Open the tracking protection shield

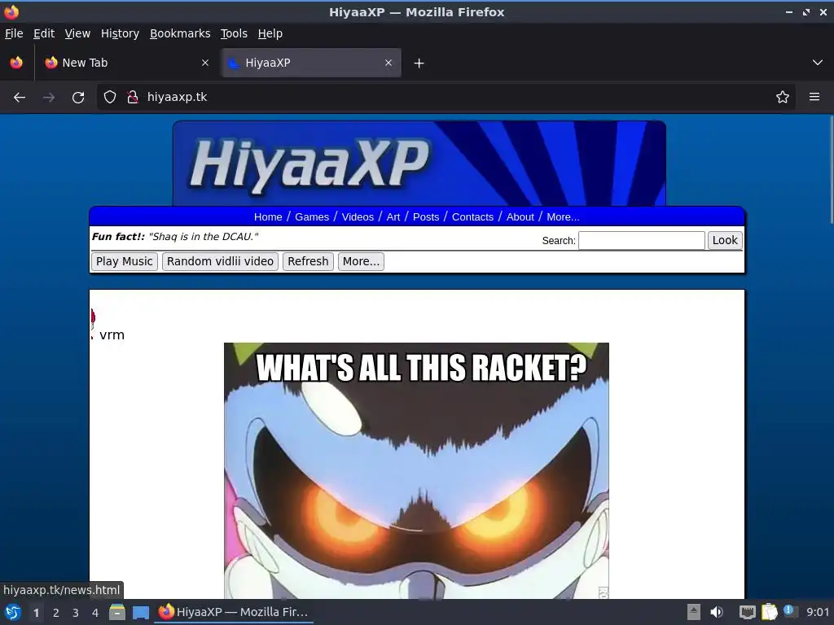click(x=110, y=97)
